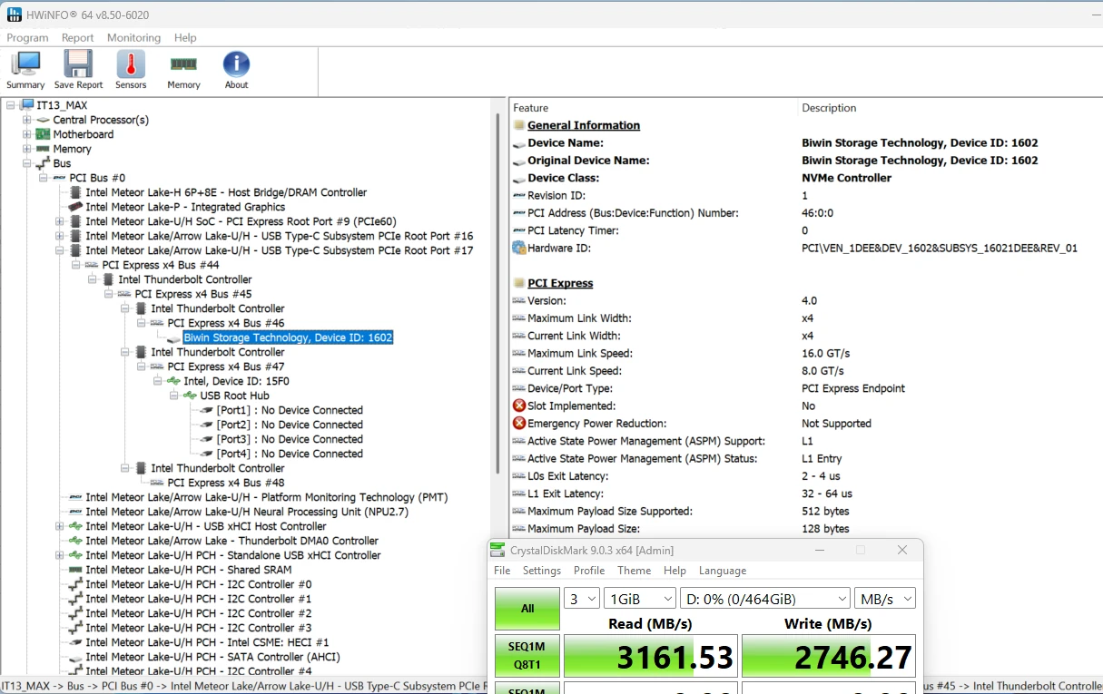Open the Report menu
This screenshot has height=694, width=1103.
coord(77,38)
